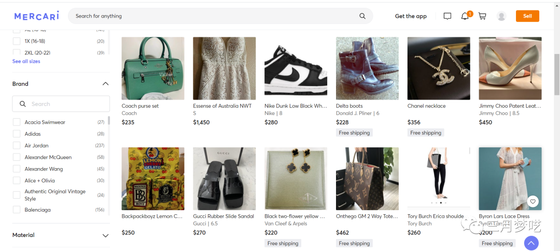
Task: Tick the Balenciaga brand checkbox
Action: tap(17, 210)
